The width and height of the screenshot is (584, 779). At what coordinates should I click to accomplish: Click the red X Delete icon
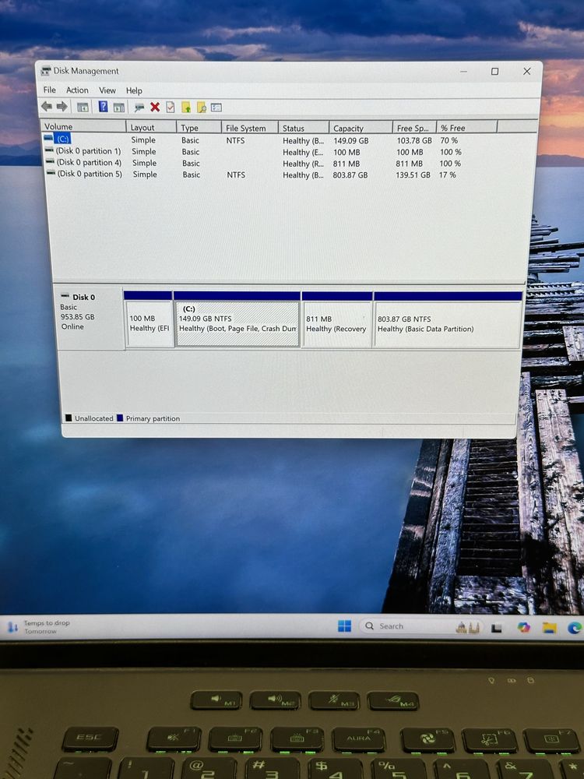[x=155, y=107]
